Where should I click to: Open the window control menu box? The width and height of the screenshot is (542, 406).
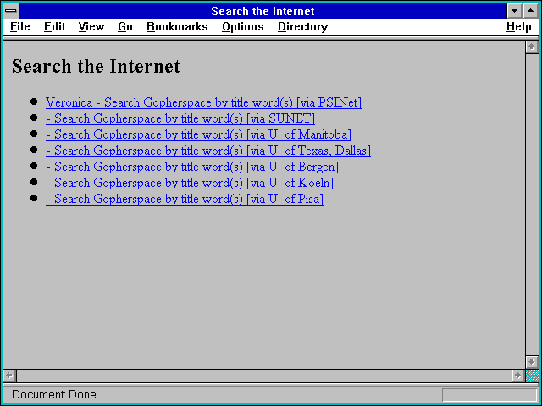click(x=11, y=11)
